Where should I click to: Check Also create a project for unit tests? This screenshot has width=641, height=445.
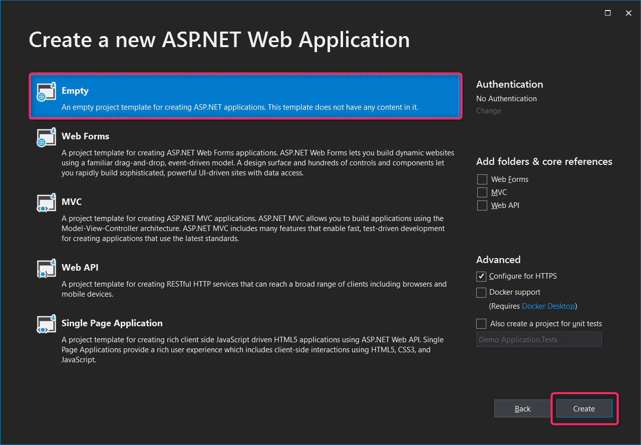tap(481, 324)
